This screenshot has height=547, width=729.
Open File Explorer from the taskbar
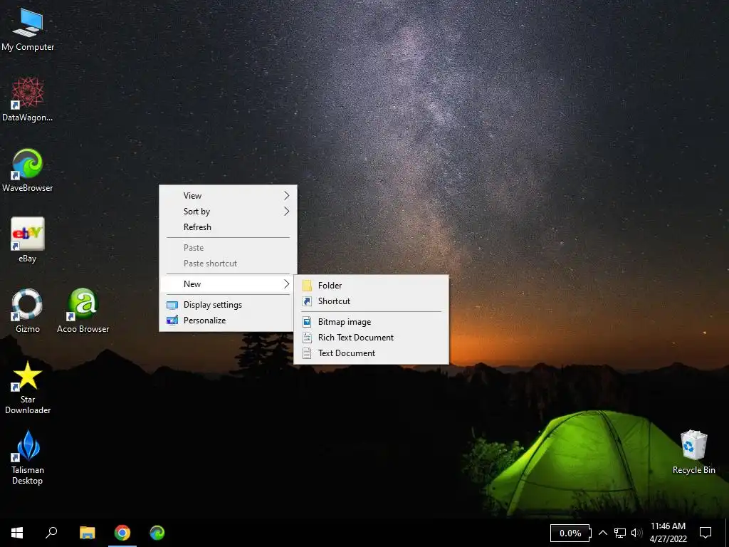point(87,533)
